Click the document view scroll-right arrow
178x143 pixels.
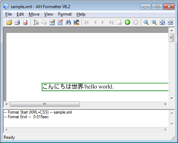166,104
